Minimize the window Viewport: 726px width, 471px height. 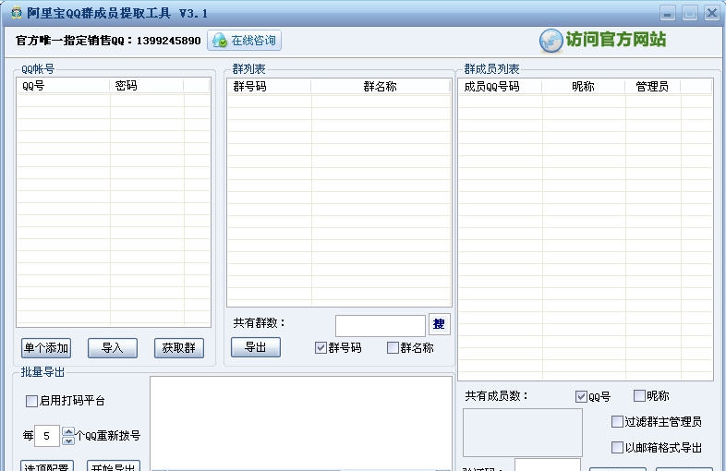(x=668, y=13)
